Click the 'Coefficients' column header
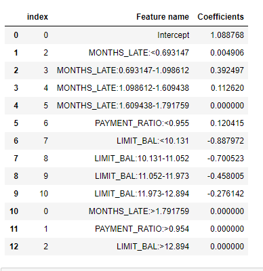Image resolution: width=263 pixels, height=271 pixels. [x=221, y=17]
